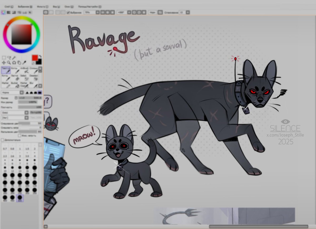The height and width of the screenshot is (229, 316).
Task: Click the zoom in plus button
Action: (x=107, y=12)
